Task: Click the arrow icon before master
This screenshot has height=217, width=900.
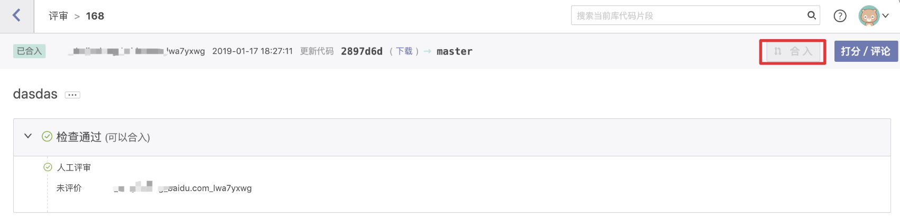Action: [x=428, y=51]
